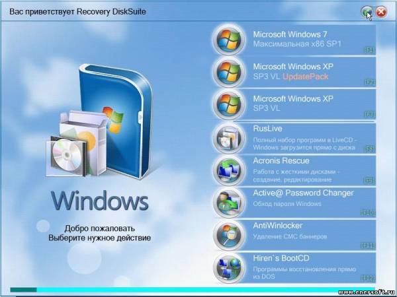Start AntiWinlocker via its magnifier icon
This screenshot has height=297, width=397.
[x=229, y=235]
